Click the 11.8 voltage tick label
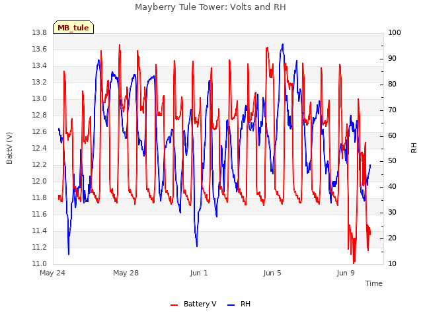This screenshot has width=423, height=317. (40, 198)
